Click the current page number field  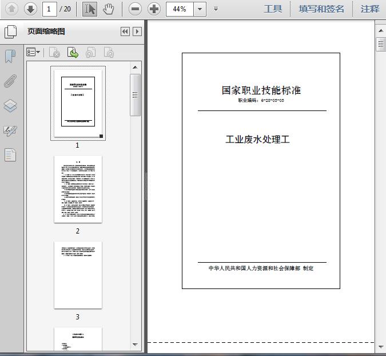tap(50, 9)
